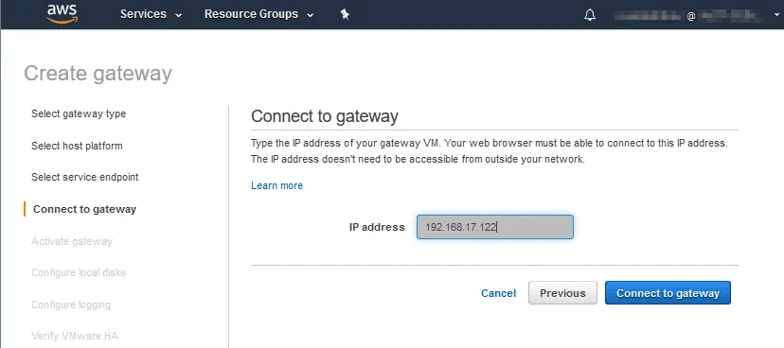Click the Activate gateway step

click(x=72, y=241)
